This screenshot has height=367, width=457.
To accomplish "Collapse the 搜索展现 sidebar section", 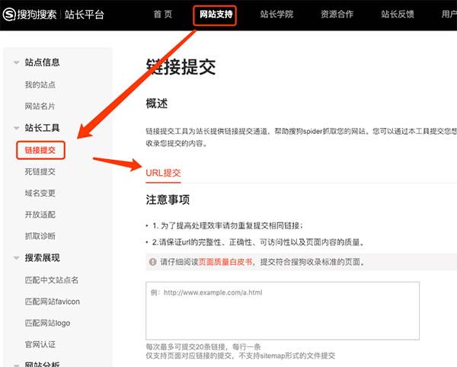I will [x=17, y=258].
